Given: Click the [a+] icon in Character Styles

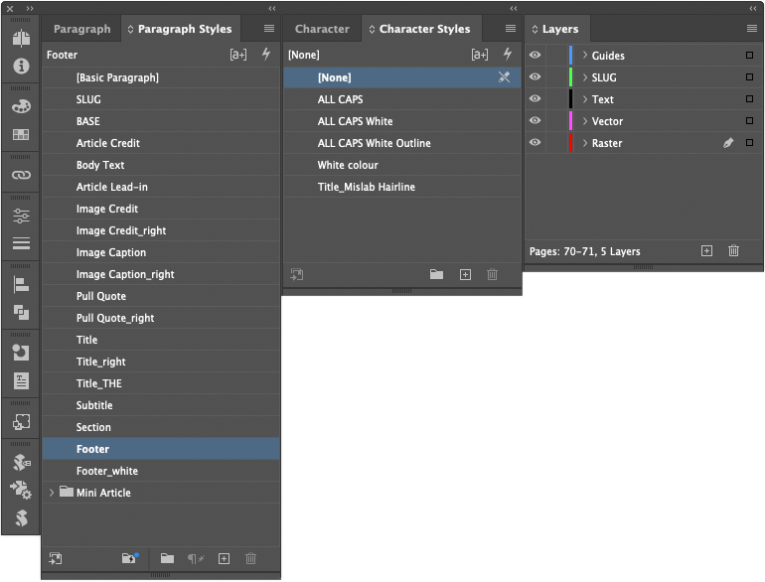Looking at the screenshot, I should (480, 55).
